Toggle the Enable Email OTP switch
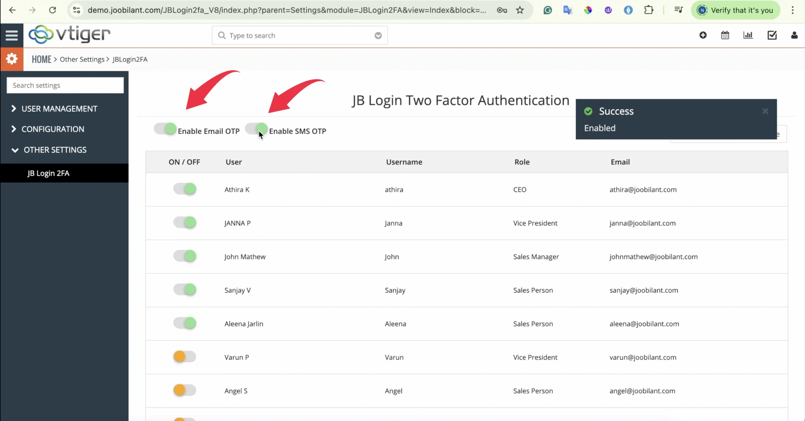Image resolution: width=805 pixels, height=421 pixels. (165, 129)
